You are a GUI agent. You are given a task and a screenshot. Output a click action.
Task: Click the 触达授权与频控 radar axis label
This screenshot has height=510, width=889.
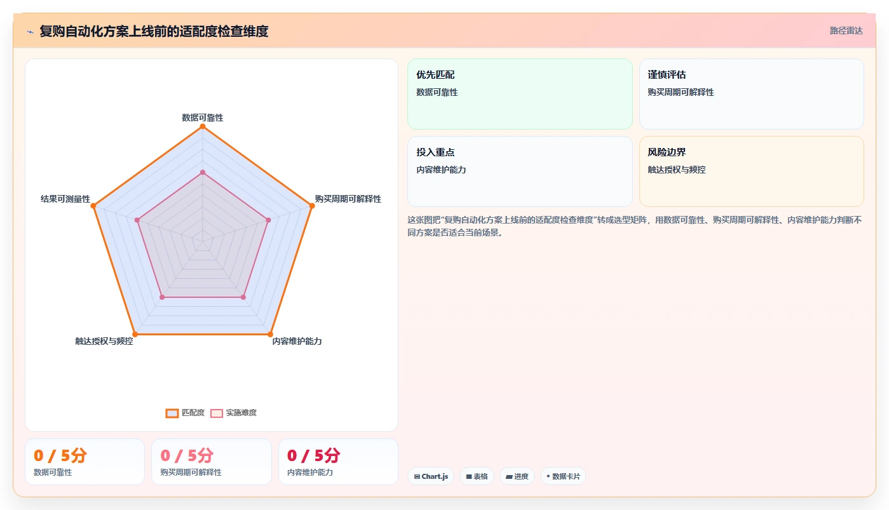click(104, 341)
